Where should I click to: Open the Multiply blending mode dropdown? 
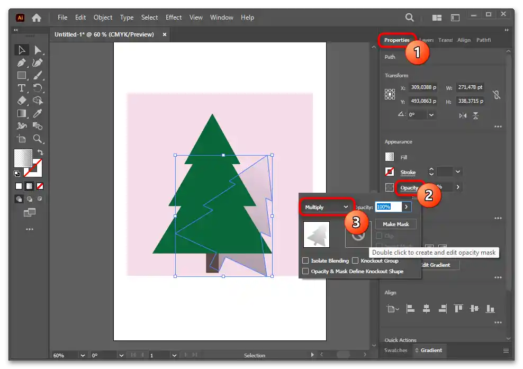point(326,207)
